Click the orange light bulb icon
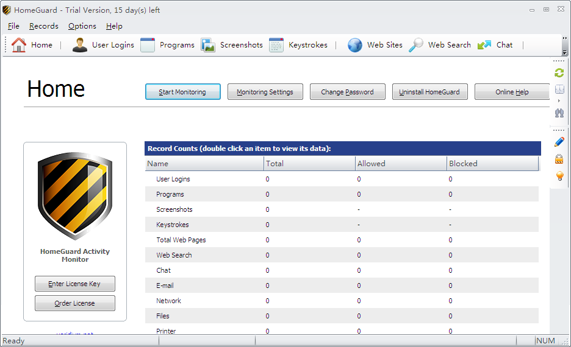This screenshot has height=347, width=571. [559, 176]
